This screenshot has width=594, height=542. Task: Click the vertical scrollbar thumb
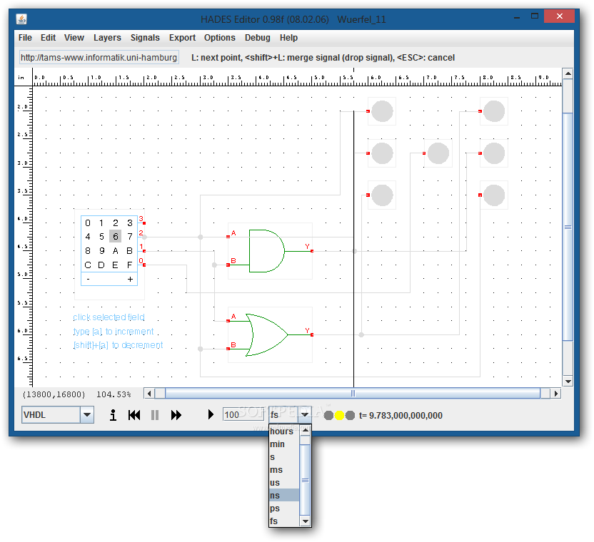568,227
